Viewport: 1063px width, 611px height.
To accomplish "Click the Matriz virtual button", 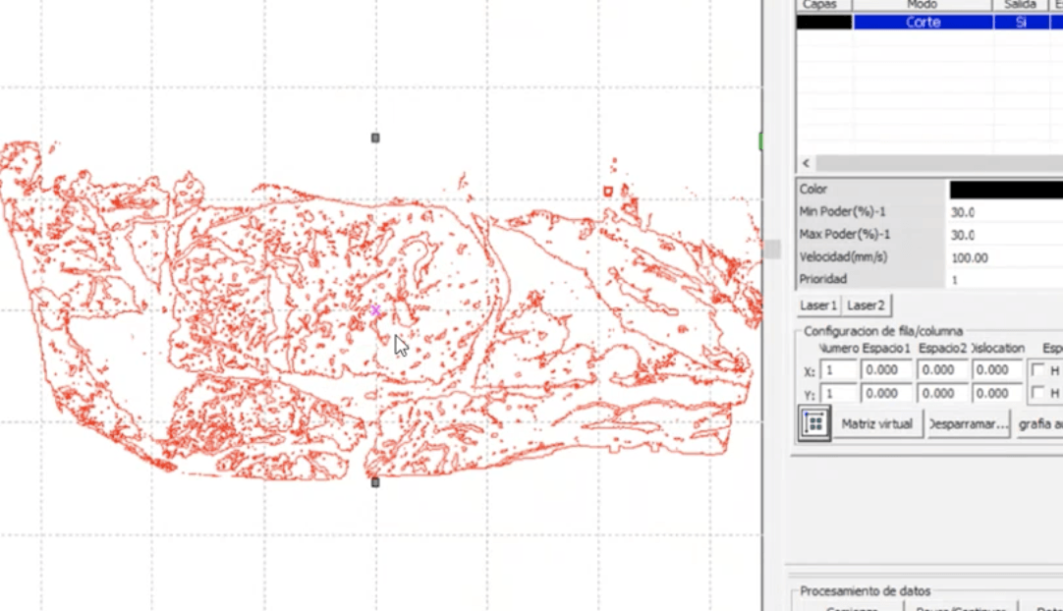I will pyautogui.click(x=876, y=424).
